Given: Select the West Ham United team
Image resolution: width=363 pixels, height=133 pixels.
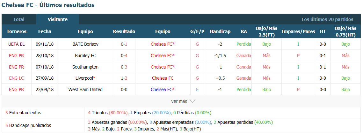Looking at the screenshot, I should [85, 90].
